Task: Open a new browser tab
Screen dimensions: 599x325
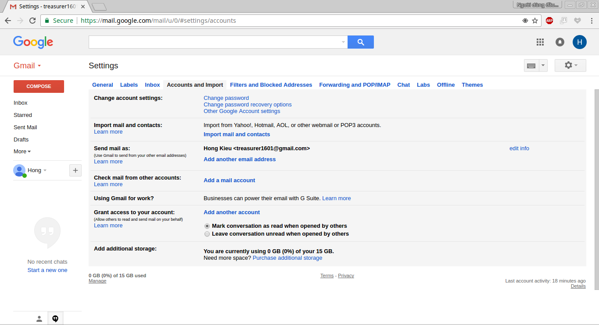Action: click(x=99, y=7)
